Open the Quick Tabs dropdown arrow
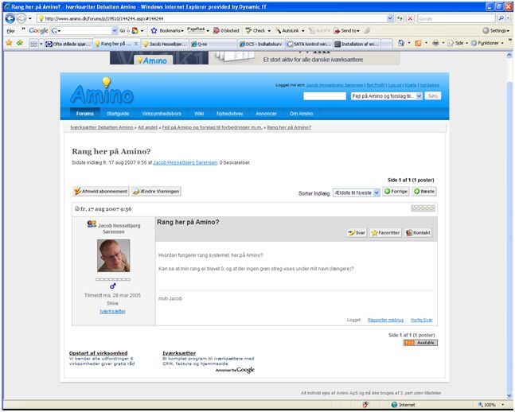 pos(41,44)
